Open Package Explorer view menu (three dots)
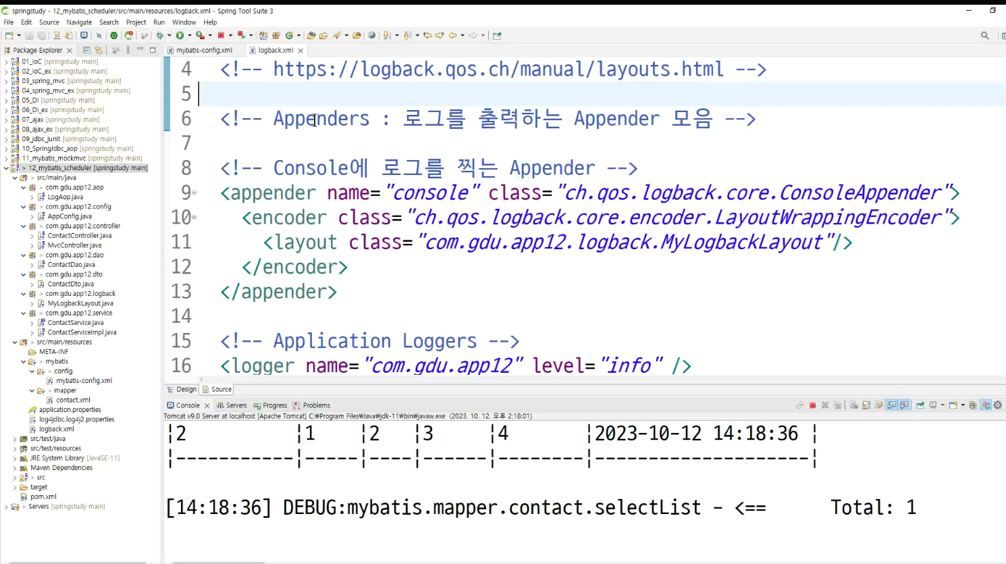This screenshot has height=564, width=1006. (128, 50)
